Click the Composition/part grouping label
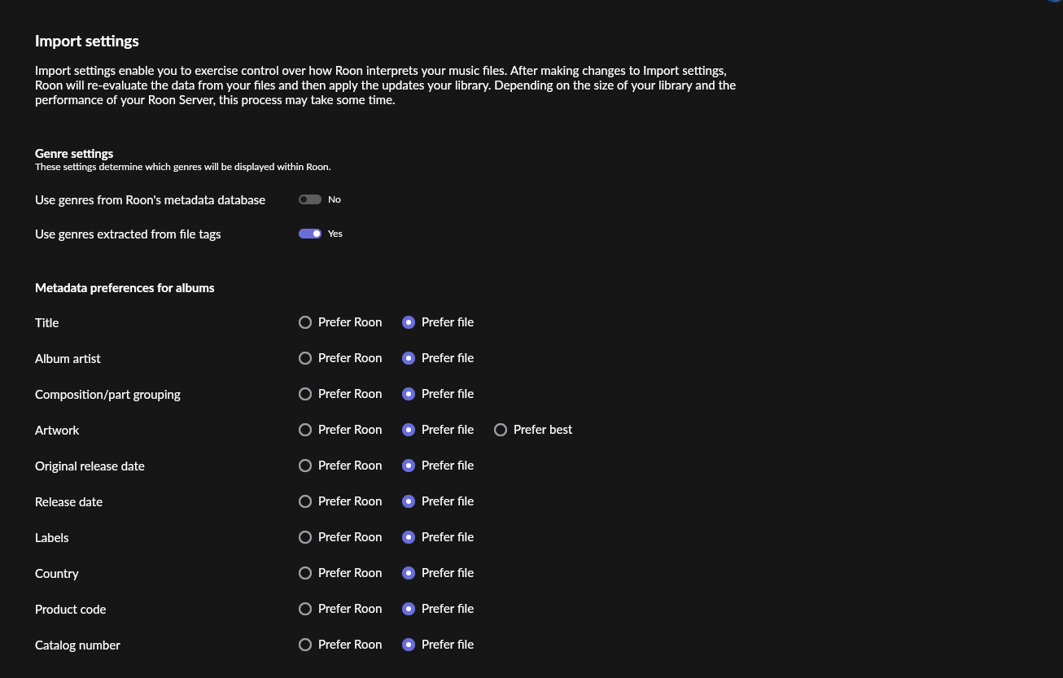Image resolution: width=1063 pixels, height=678 pixels. [107, 395]
